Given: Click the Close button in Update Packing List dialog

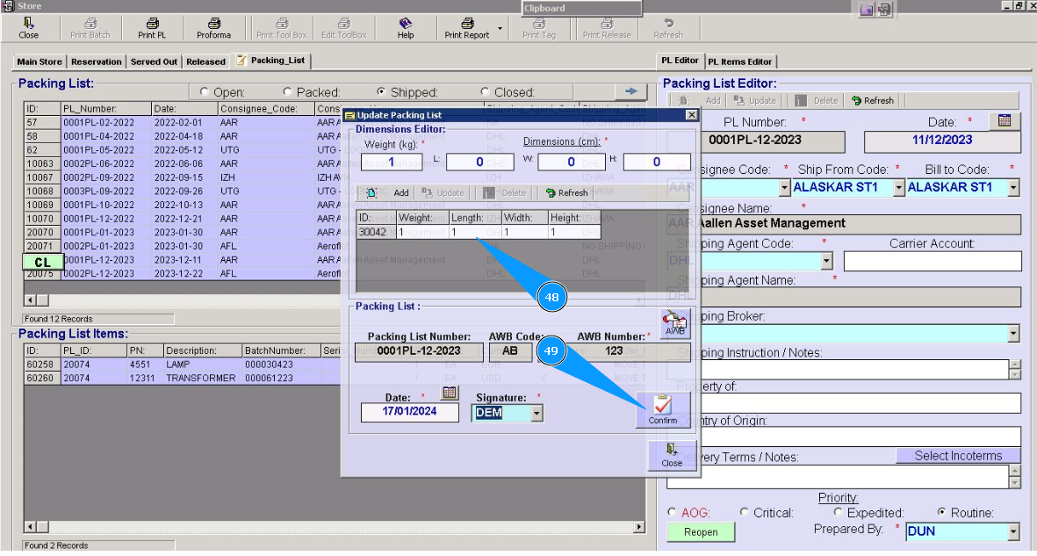Looking at the screenshot, I should click(x=672, y=455).
